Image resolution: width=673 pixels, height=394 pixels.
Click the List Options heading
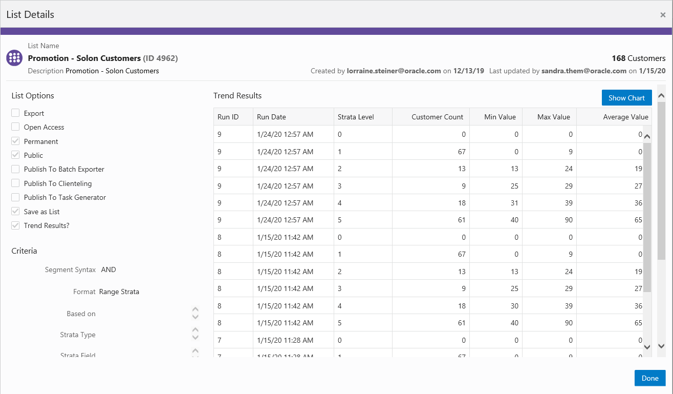(x=33, y=96)
